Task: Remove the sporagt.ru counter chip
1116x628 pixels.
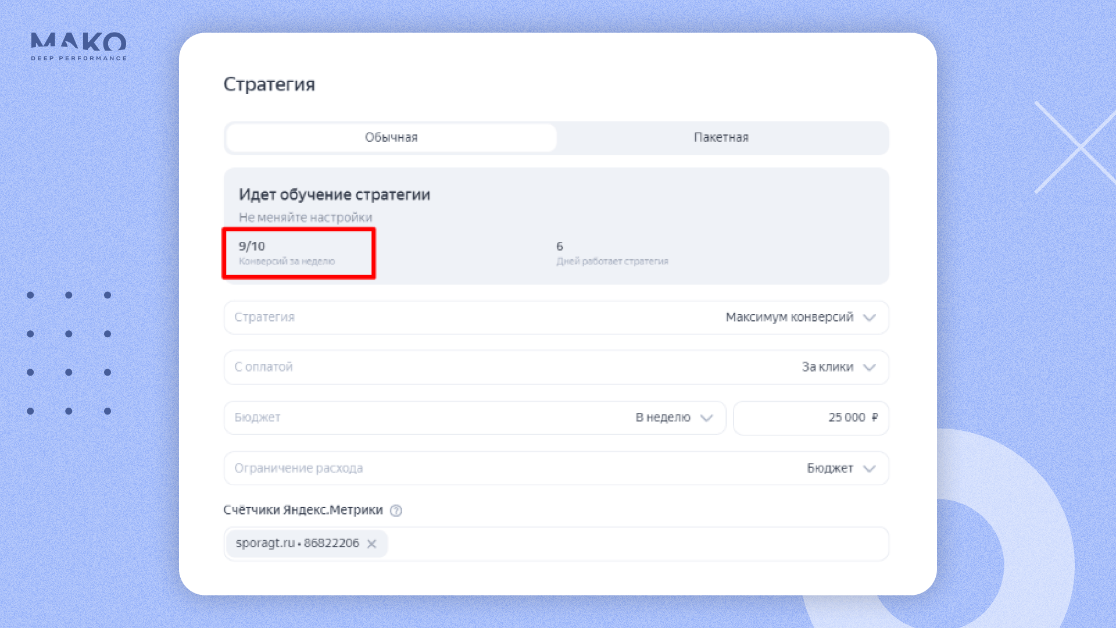Action: pos(372,544)
